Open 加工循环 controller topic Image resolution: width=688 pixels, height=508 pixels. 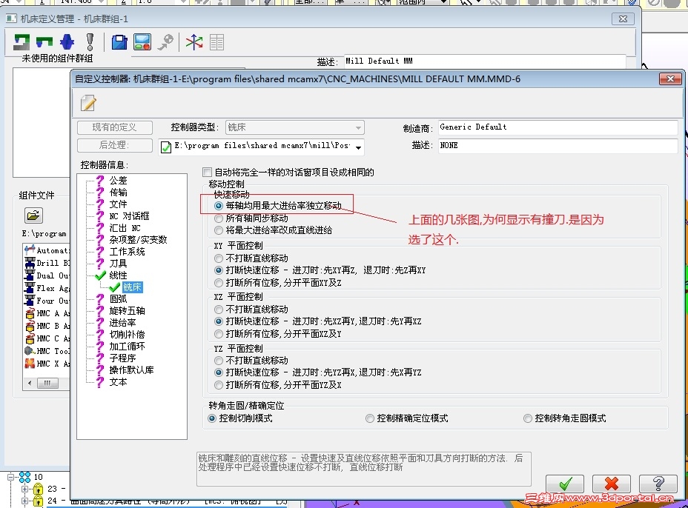tap(127, 346)
